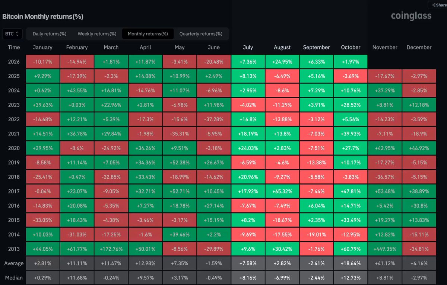The height and width of the screenshot is (285, 447).
Task: Click the Time column header
Action: (14, 47)
